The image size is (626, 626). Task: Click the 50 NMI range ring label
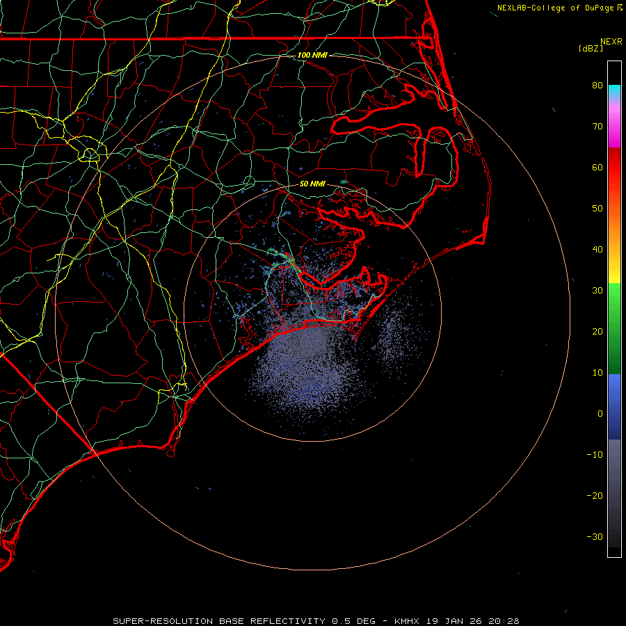pos(312,184)
